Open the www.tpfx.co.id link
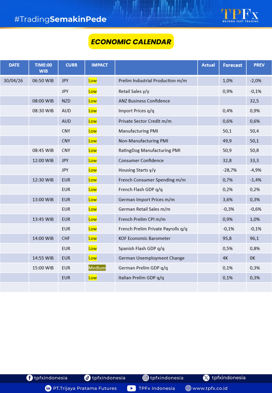 210,388
